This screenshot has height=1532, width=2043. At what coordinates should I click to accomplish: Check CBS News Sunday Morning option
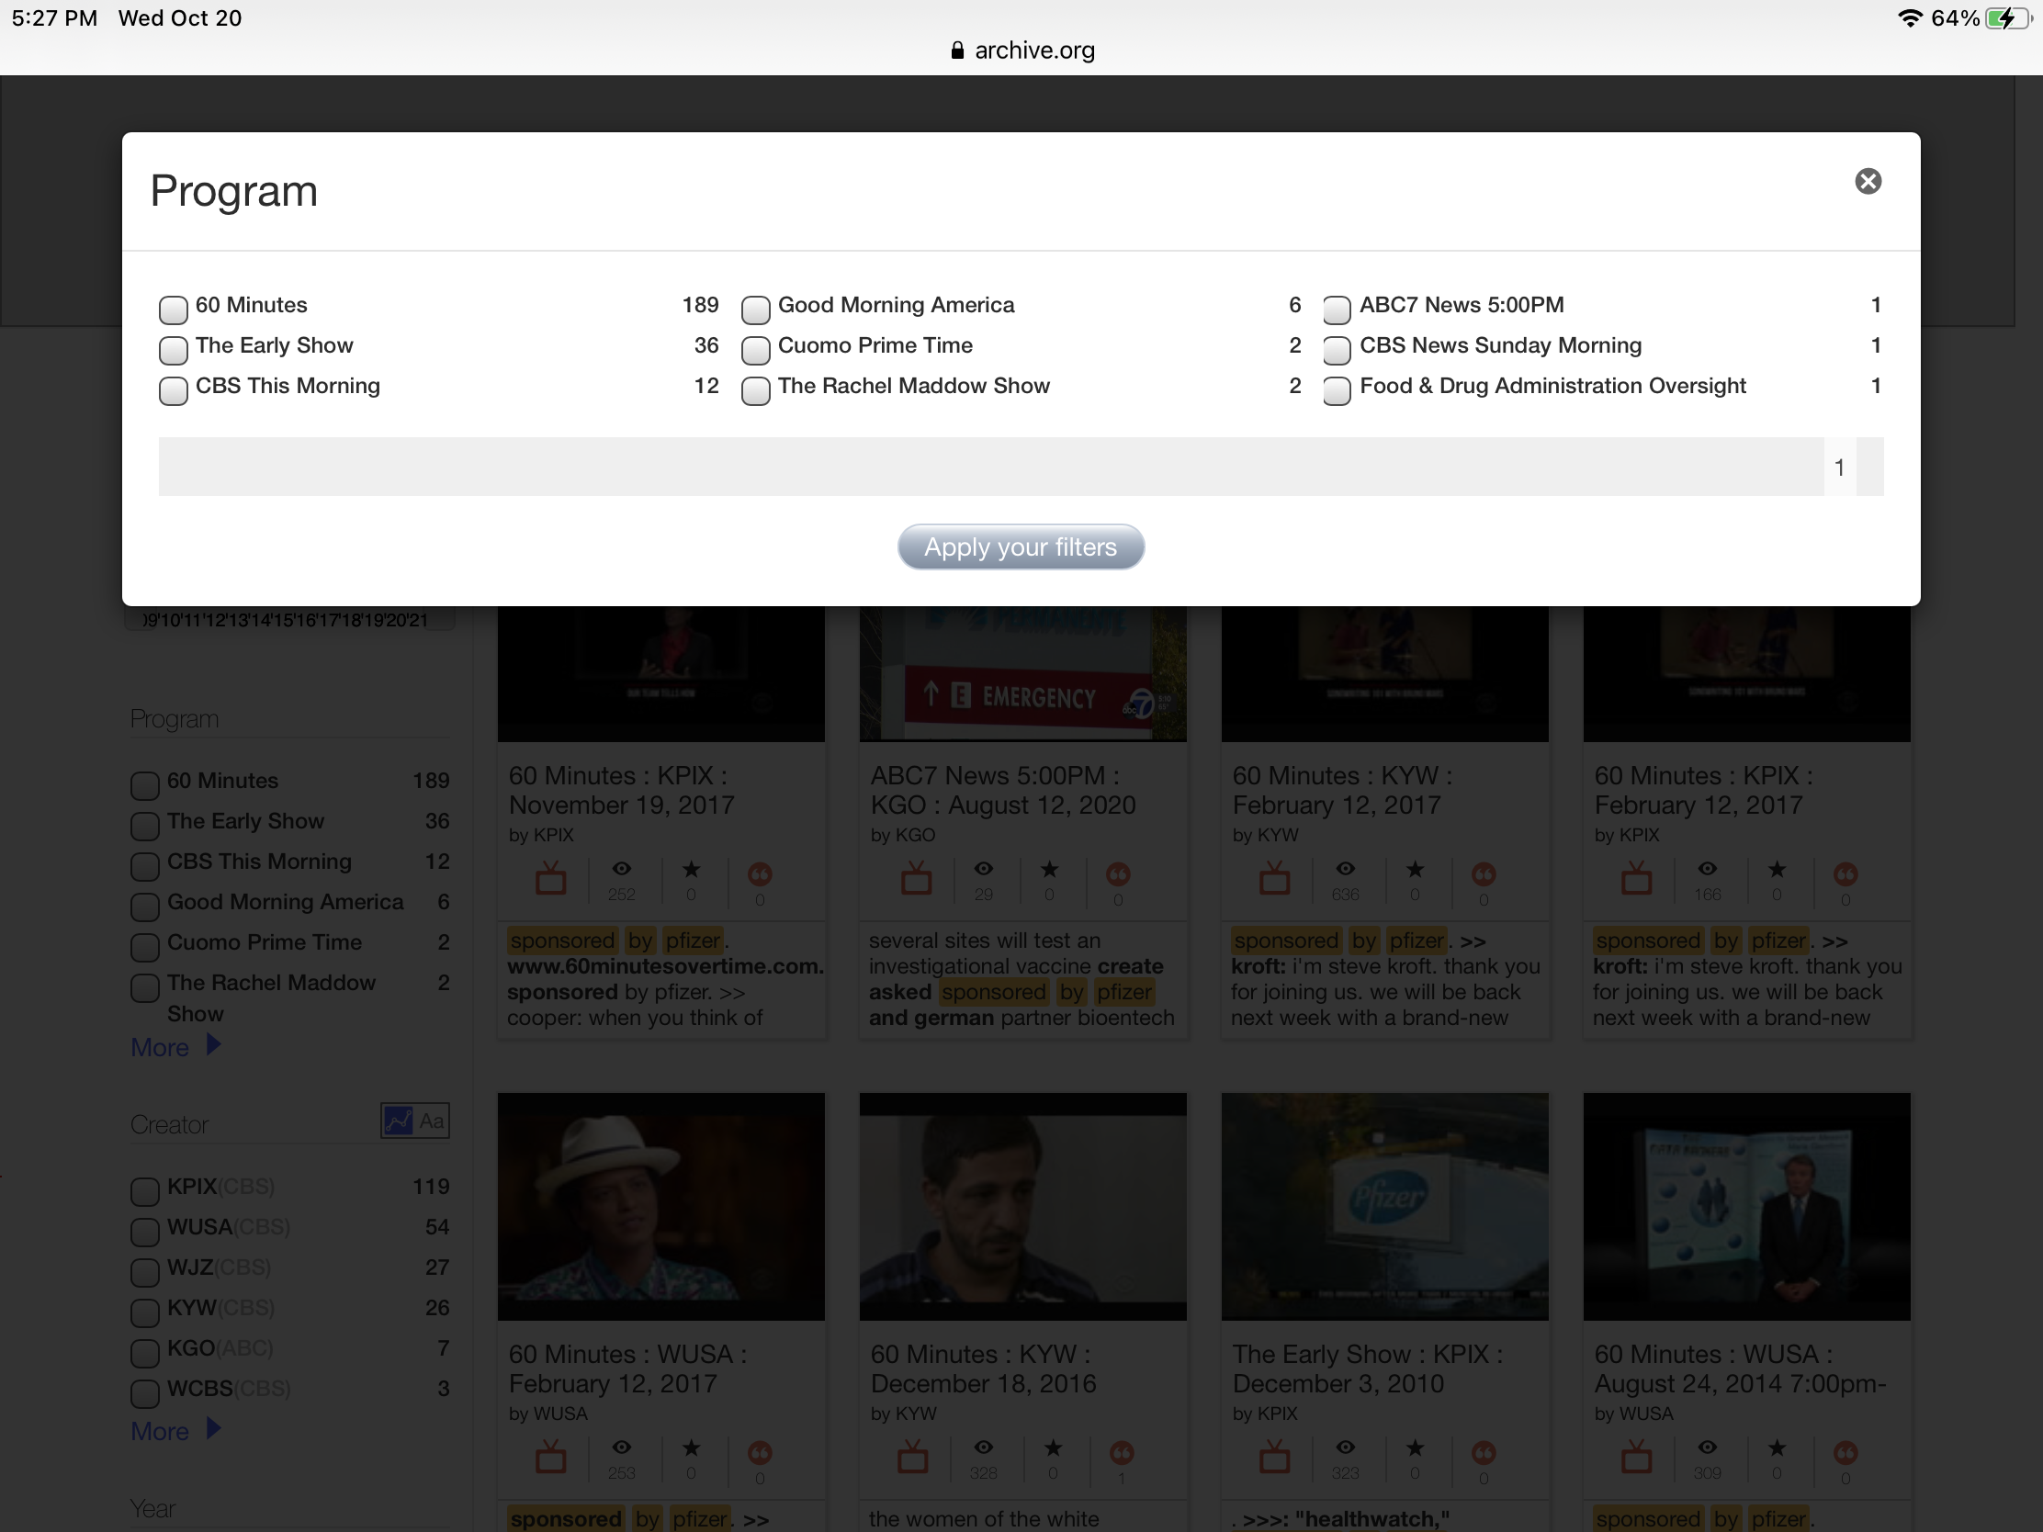1337,350
